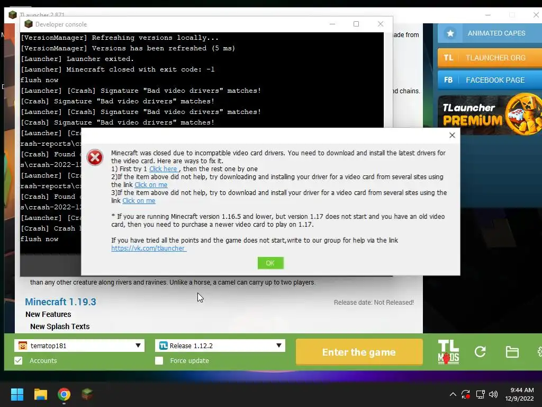Open the Animated Capes banner
The image size is (542, 407).
tap(490, 33)
